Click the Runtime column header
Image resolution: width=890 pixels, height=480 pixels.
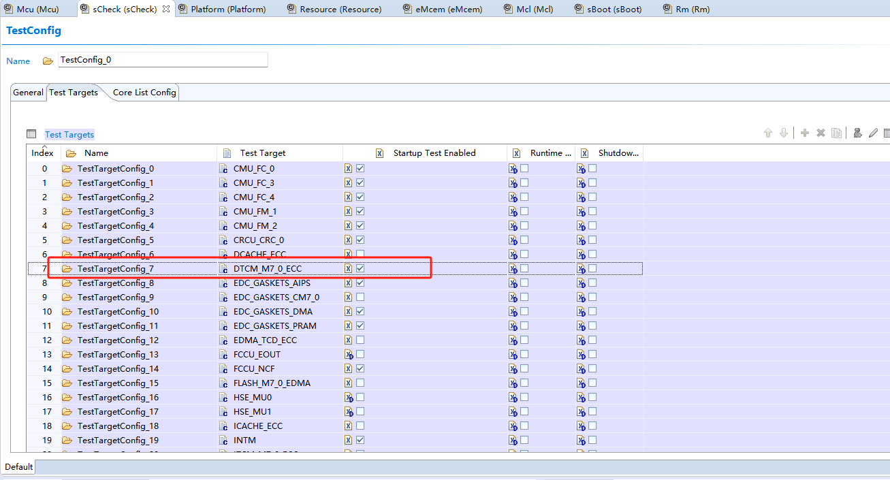point(541,153)
